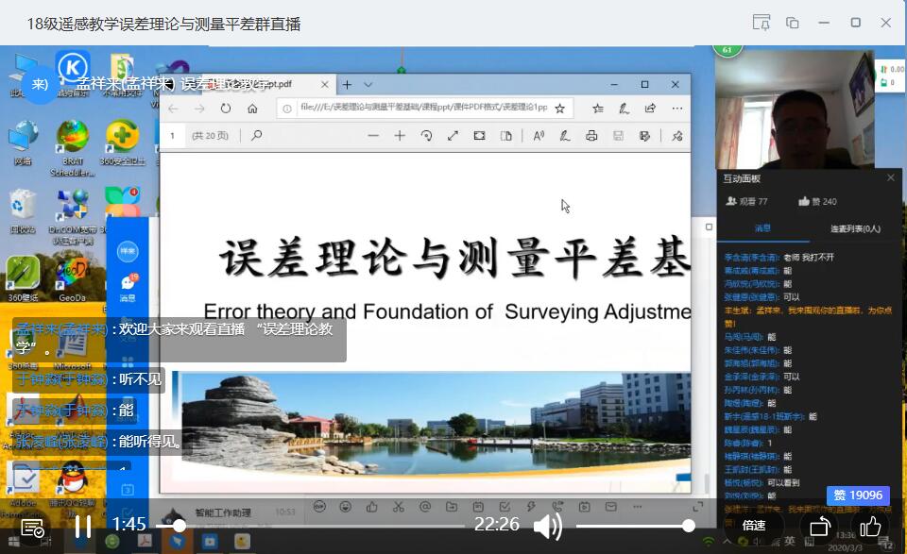Open the 倍速 playback speed menu
Image resolution: width=907 pixels, height=554 pixels.
pyautogui.click(x=753, y=526)
